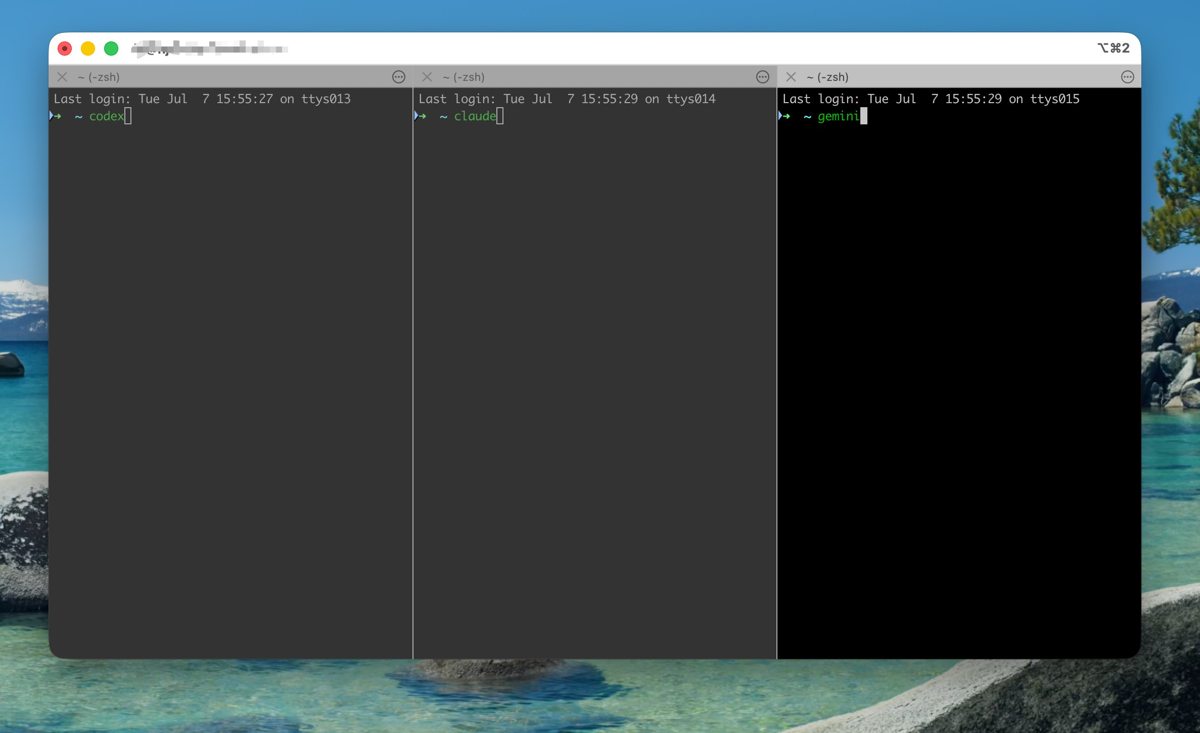Image resolution: width=1200 pixels, height=733 pixels.
Task: Click the claude command text
Action: coord(475,116)
